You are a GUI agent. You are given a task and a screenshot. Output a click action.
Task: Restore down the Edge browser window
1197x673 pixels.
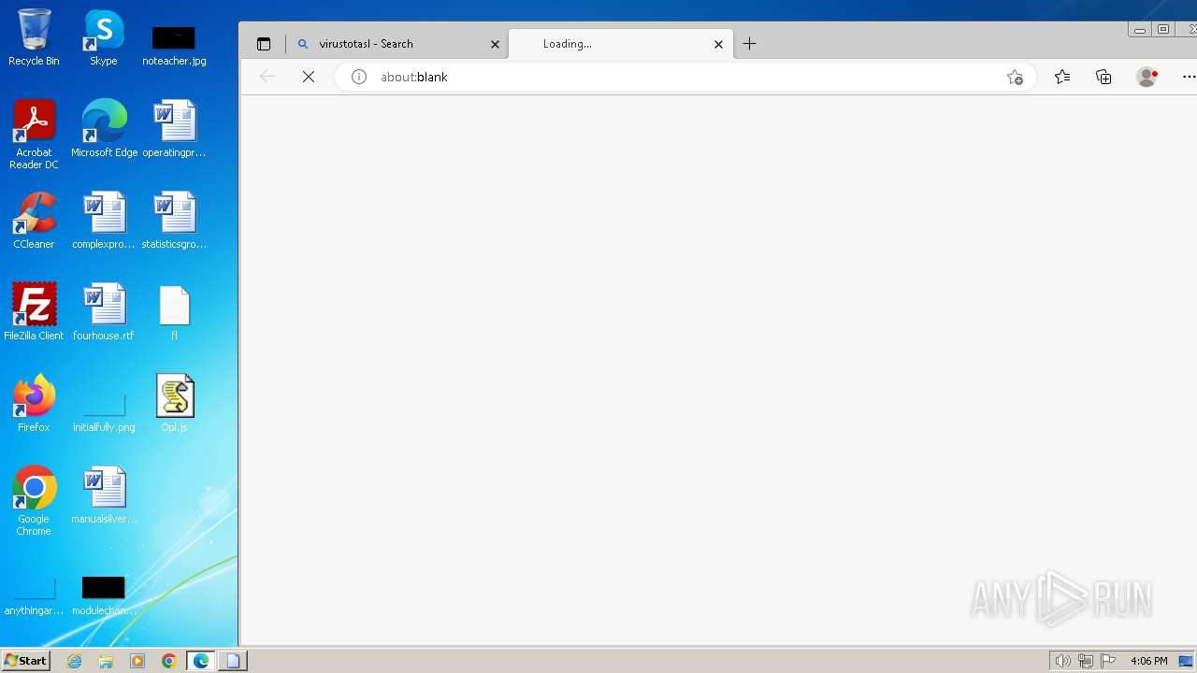coord(1163,30)
